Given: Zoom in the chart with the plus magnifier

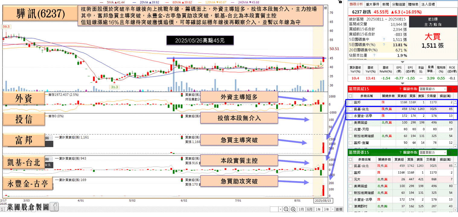Looking at the screenshot, I should click(x=293, y=209).
